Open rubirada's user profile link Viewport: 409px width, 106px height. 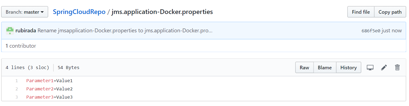click(26, 31)
